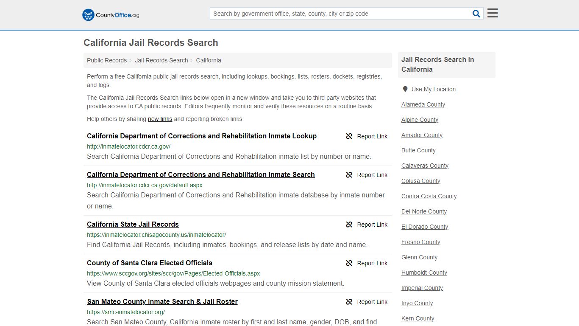This screenshot has height=326, width=579.
Task: Open the inmatelocator default.aspx URL
Action: 145,185
